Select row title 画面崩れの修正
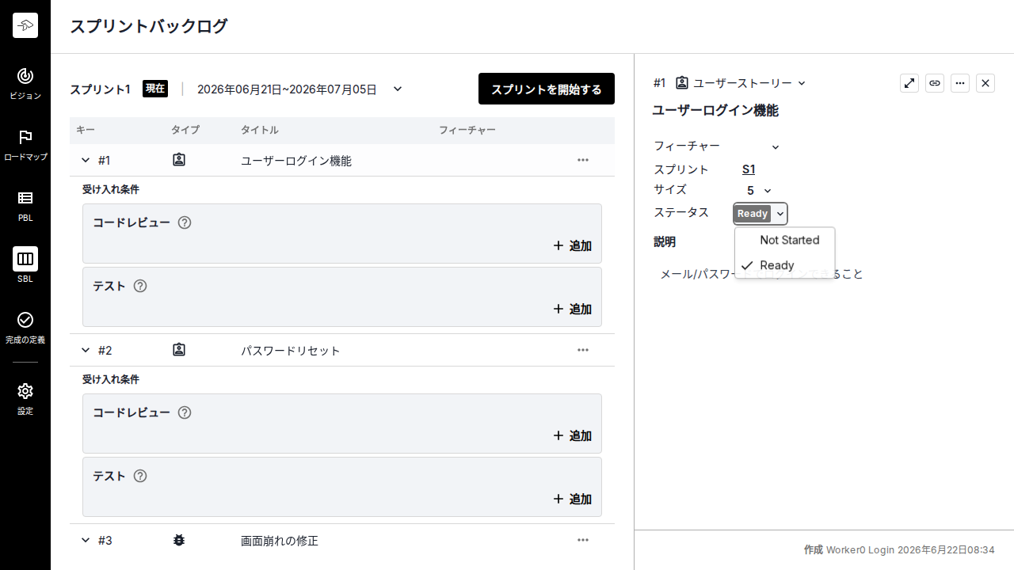This screenshot has height=570, width=1014. pos(280,541)
